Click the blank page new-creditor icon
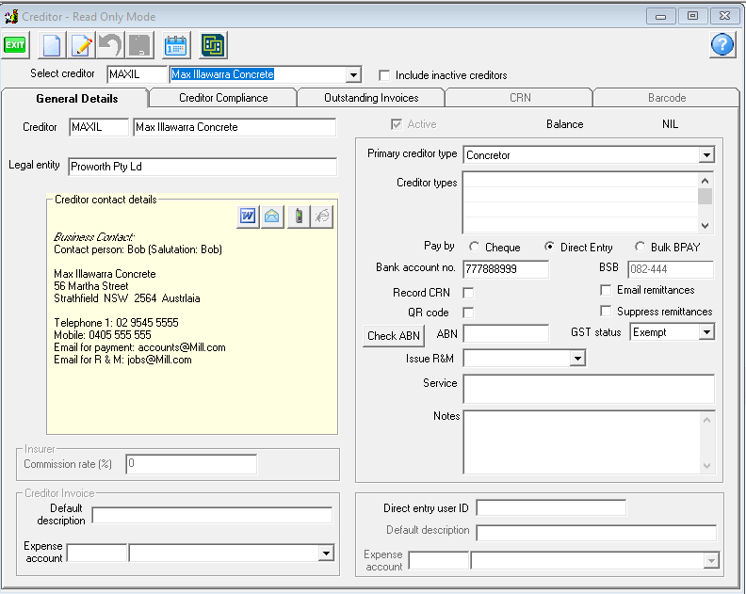Image resolution: width=746 pixels, height=594 pixels. [53, 44]
